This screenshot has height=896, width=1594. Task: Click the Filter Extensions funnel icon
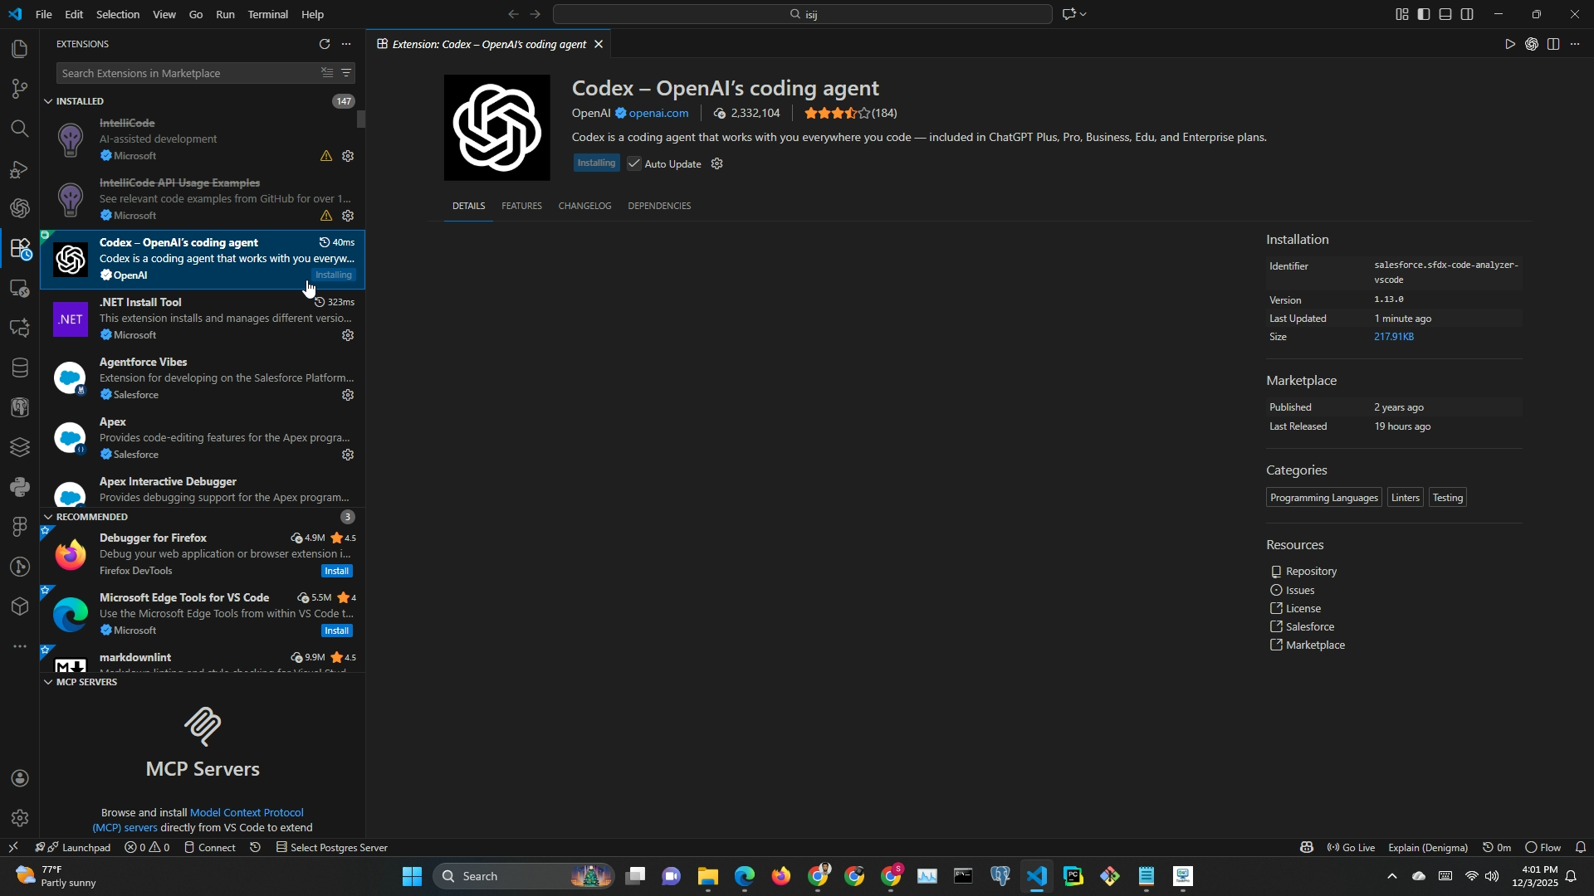[x=347, y=74]
